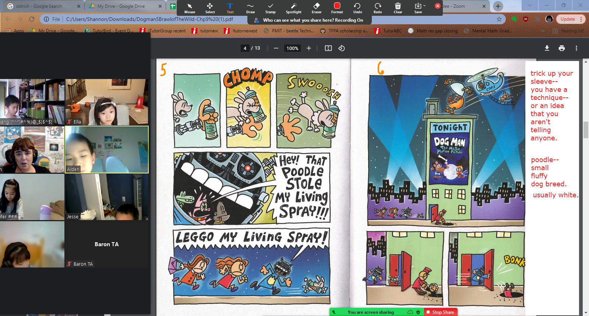589x316 pixels.
Task: Open the Chrome profile avatar
Action: (549, 19)
